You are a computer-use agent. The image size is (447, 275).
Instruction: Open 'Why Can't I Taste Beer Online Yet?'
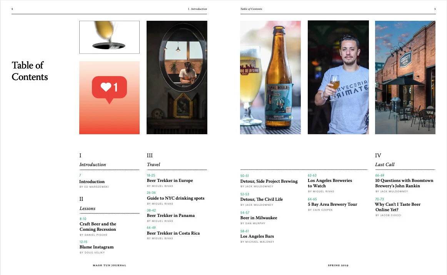pyautogui.click(x=398, y=207)
